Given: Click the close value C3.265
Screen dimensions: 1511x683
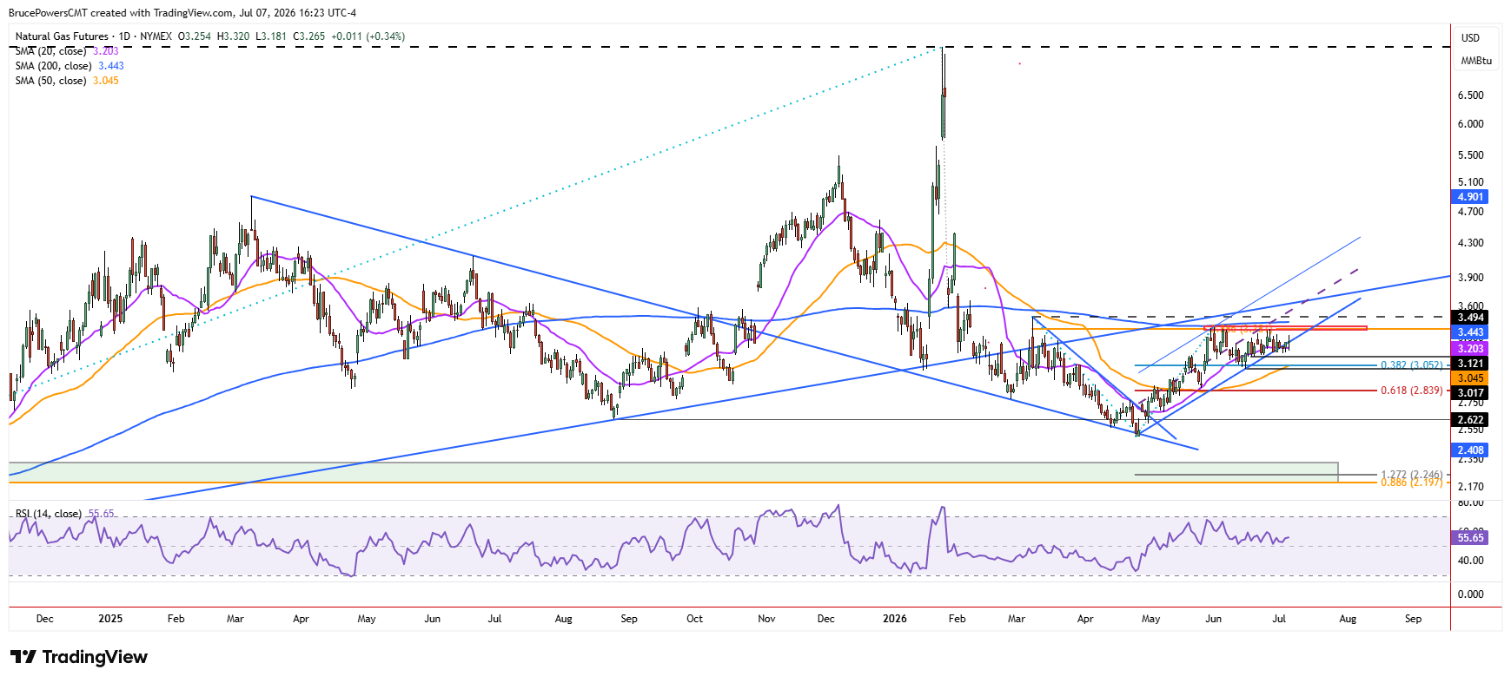Looking at the screenshot, I should pos(309,36).
